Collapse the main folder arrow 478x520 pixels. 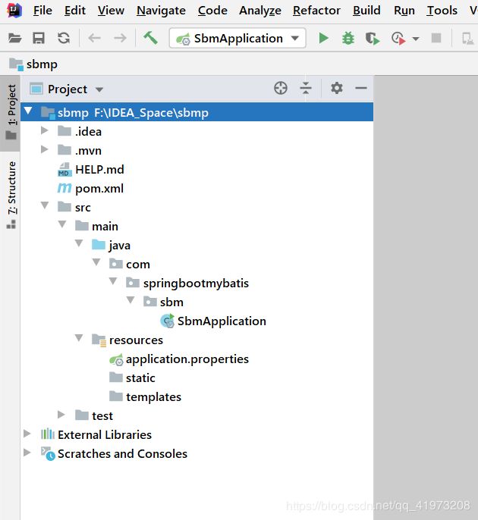62,224
